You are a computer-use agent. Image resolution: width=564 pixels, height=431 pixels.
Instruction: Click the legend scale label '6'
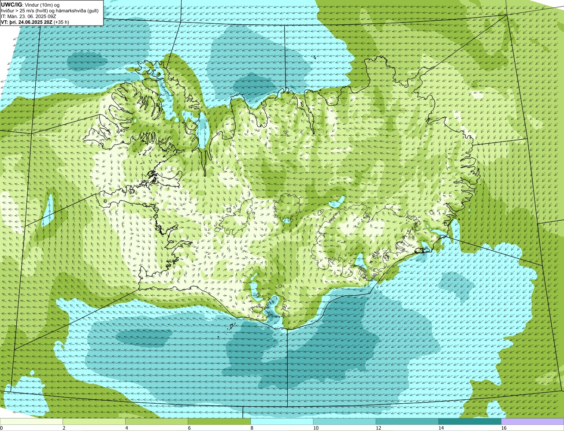(189, 428)
